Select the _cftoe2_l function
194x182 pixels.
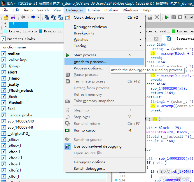15,158
